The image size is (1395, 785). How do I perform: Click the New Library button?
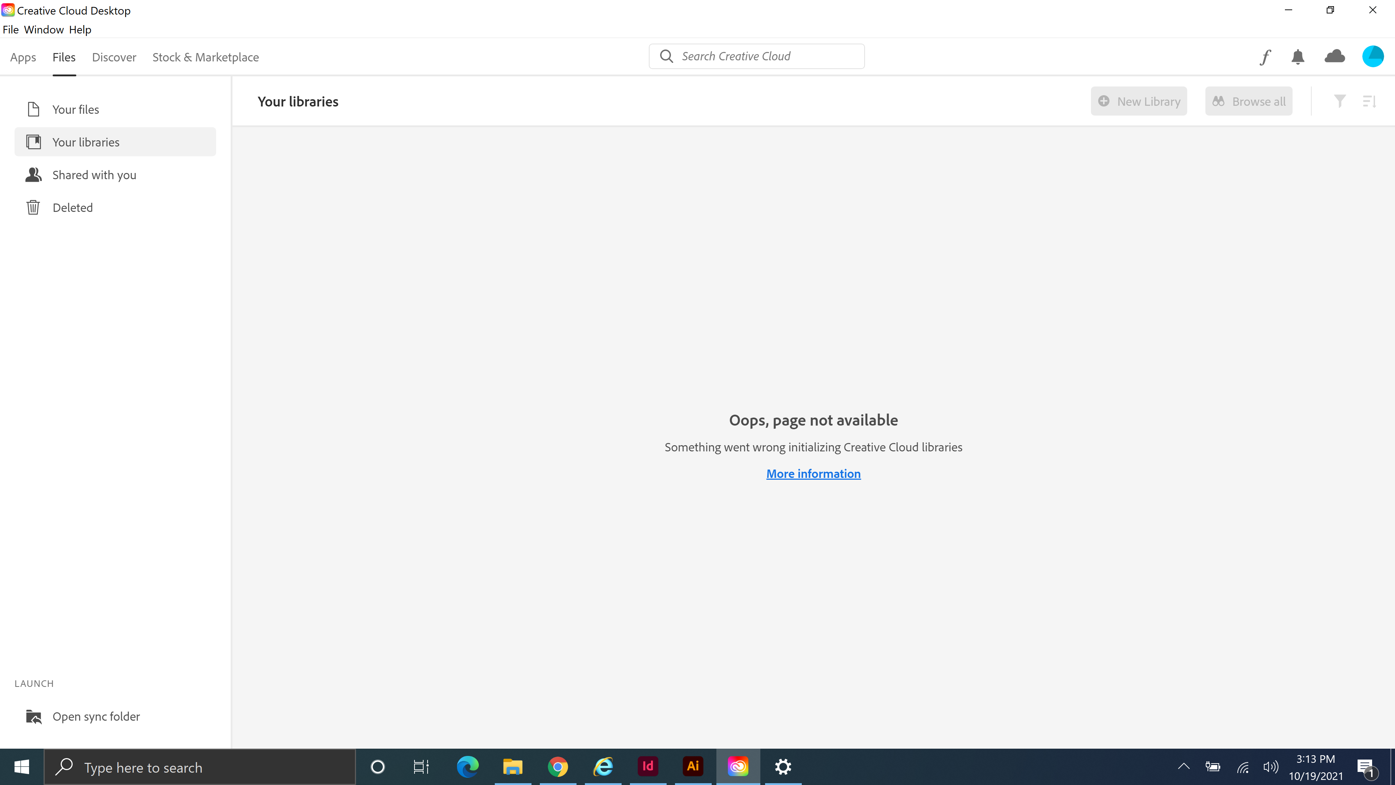pyautogui.click(x=1139, y=101)
